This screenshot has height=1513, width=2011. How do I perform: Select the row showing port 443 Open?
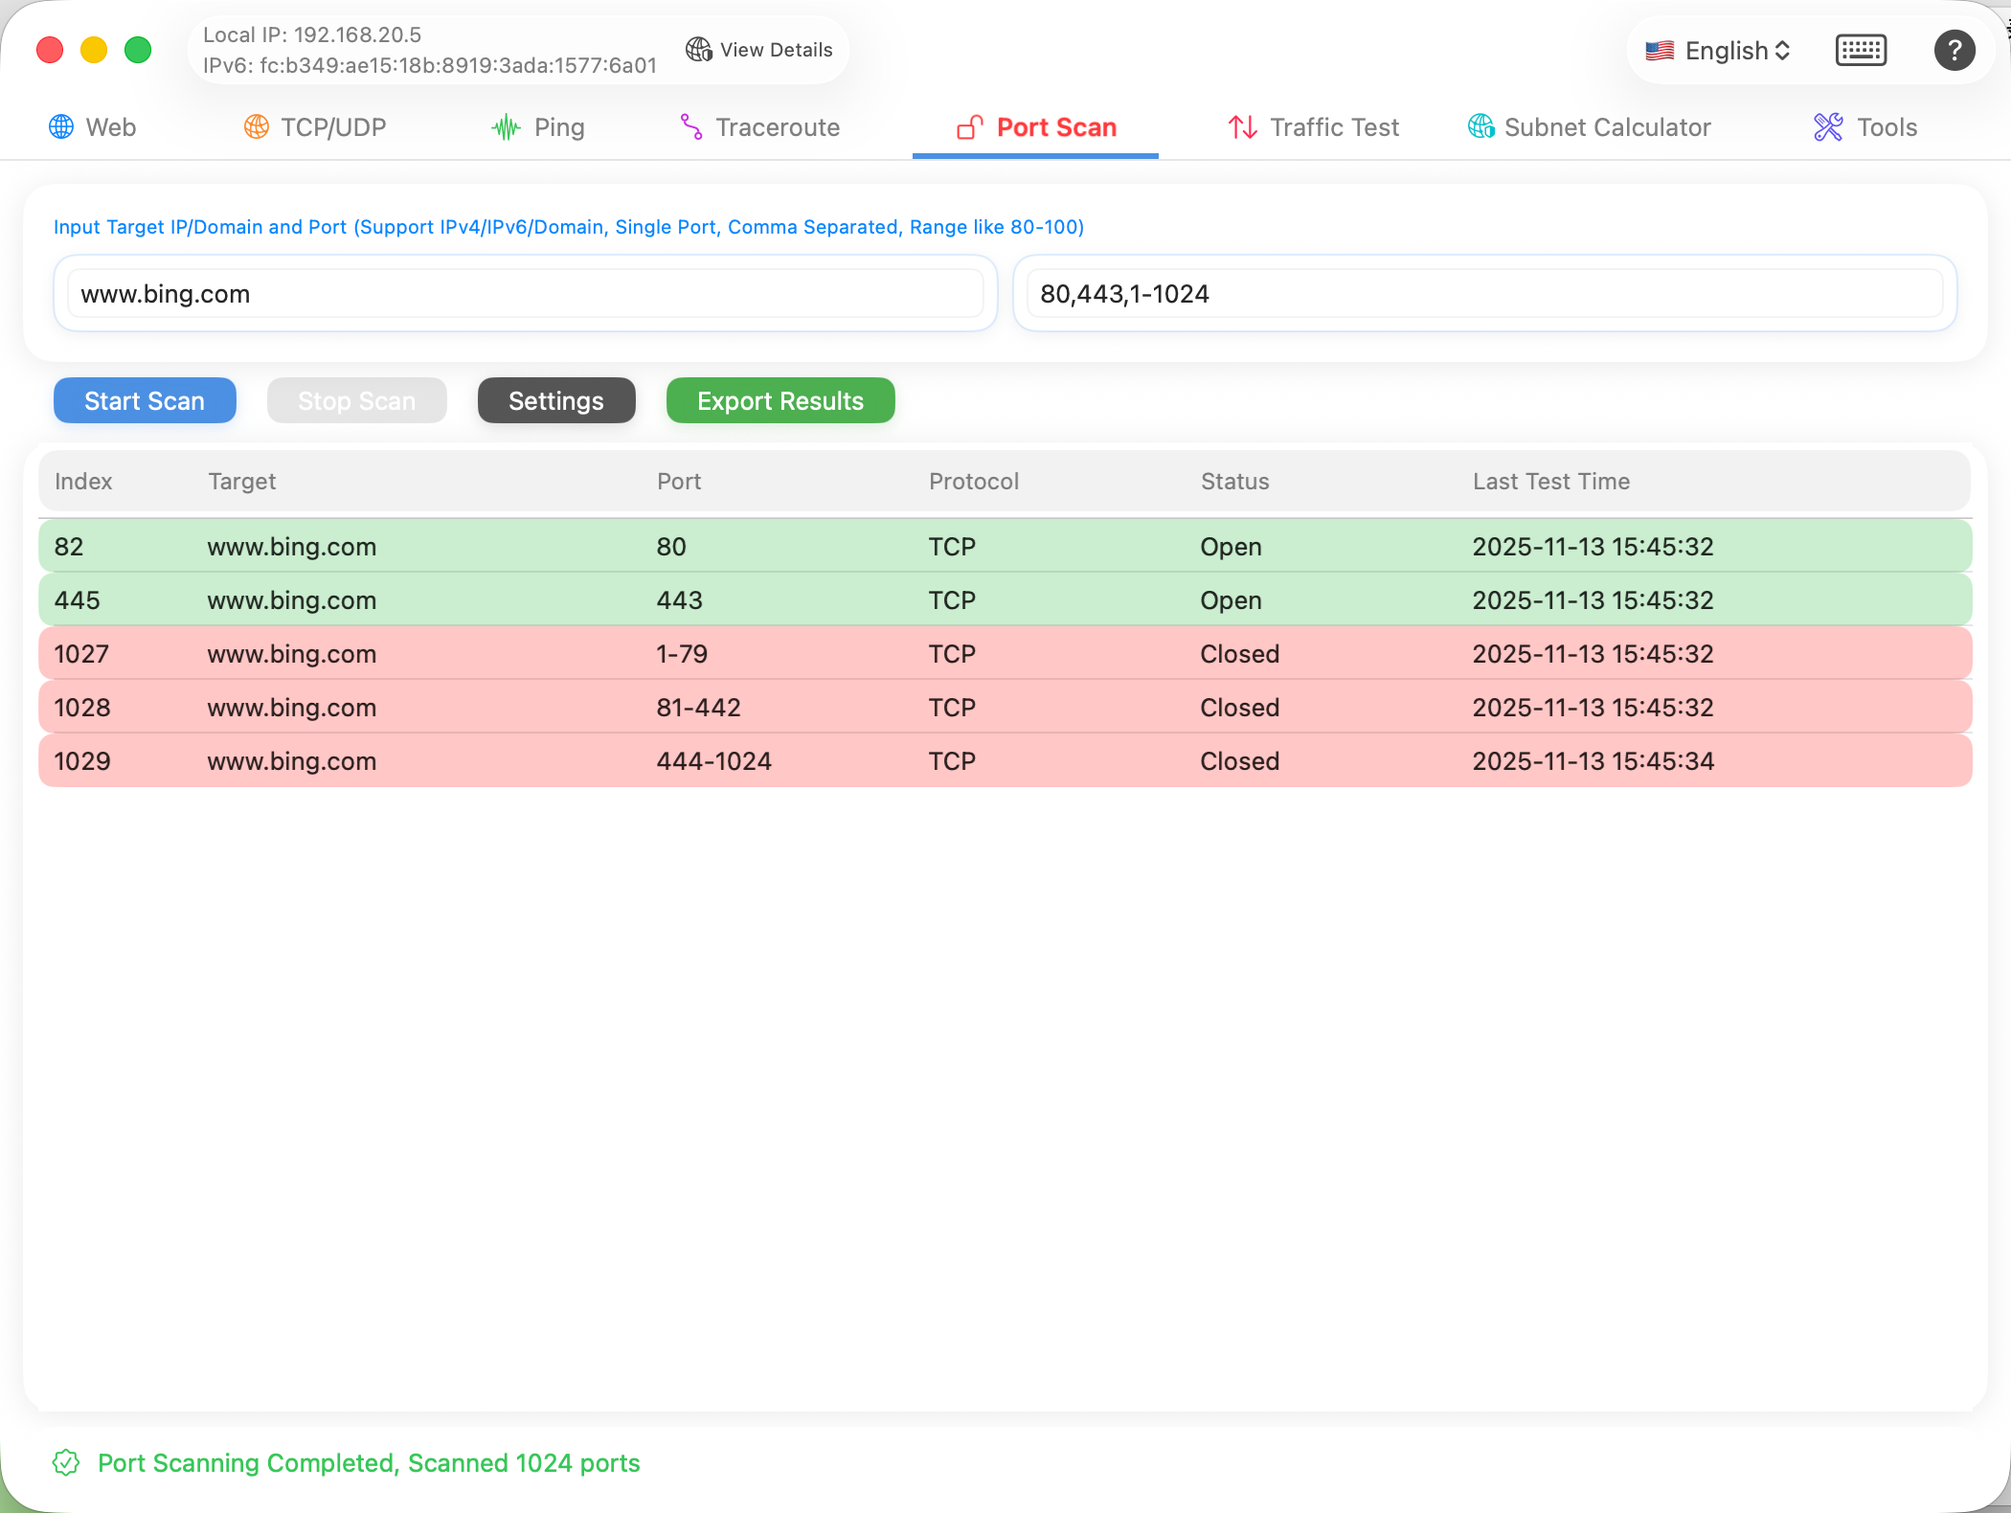coord(1004,600)
